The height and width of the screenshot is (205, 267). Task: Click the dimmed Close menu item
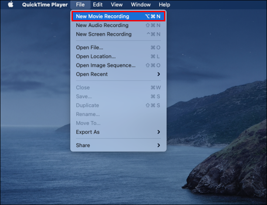pyautogui.click(x=118, y=88)
